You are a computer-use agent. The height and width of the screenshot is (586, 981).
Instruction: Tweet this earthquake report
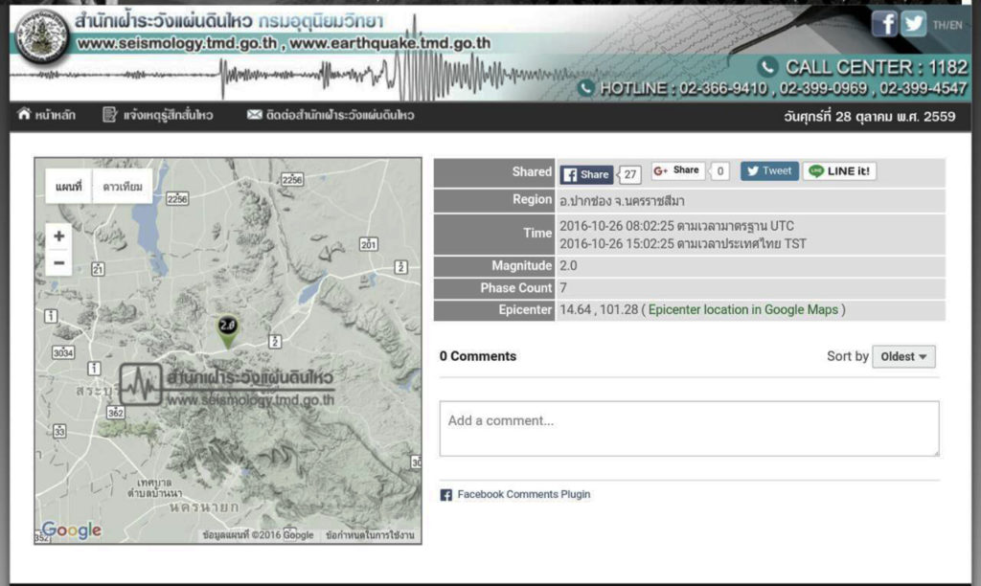769,170
